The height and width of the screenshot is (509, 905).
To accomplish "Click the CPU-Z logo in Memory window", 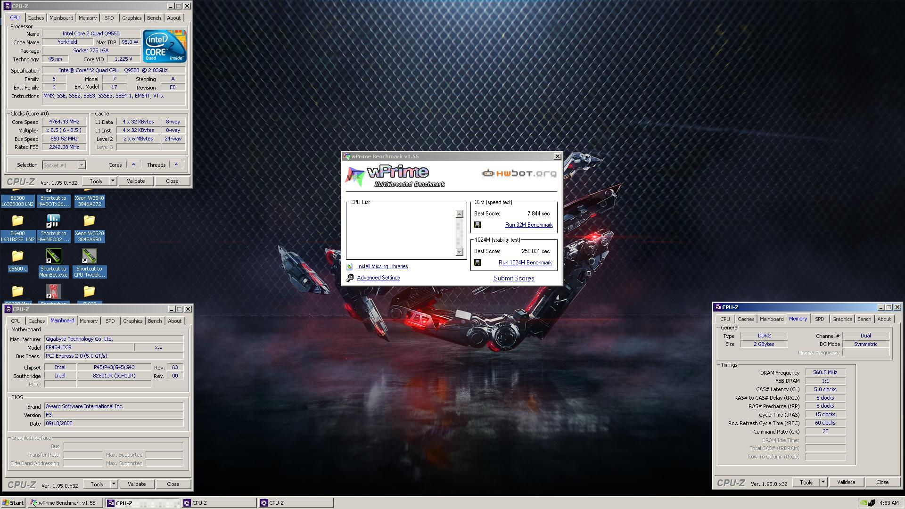I will coord(731,483).
